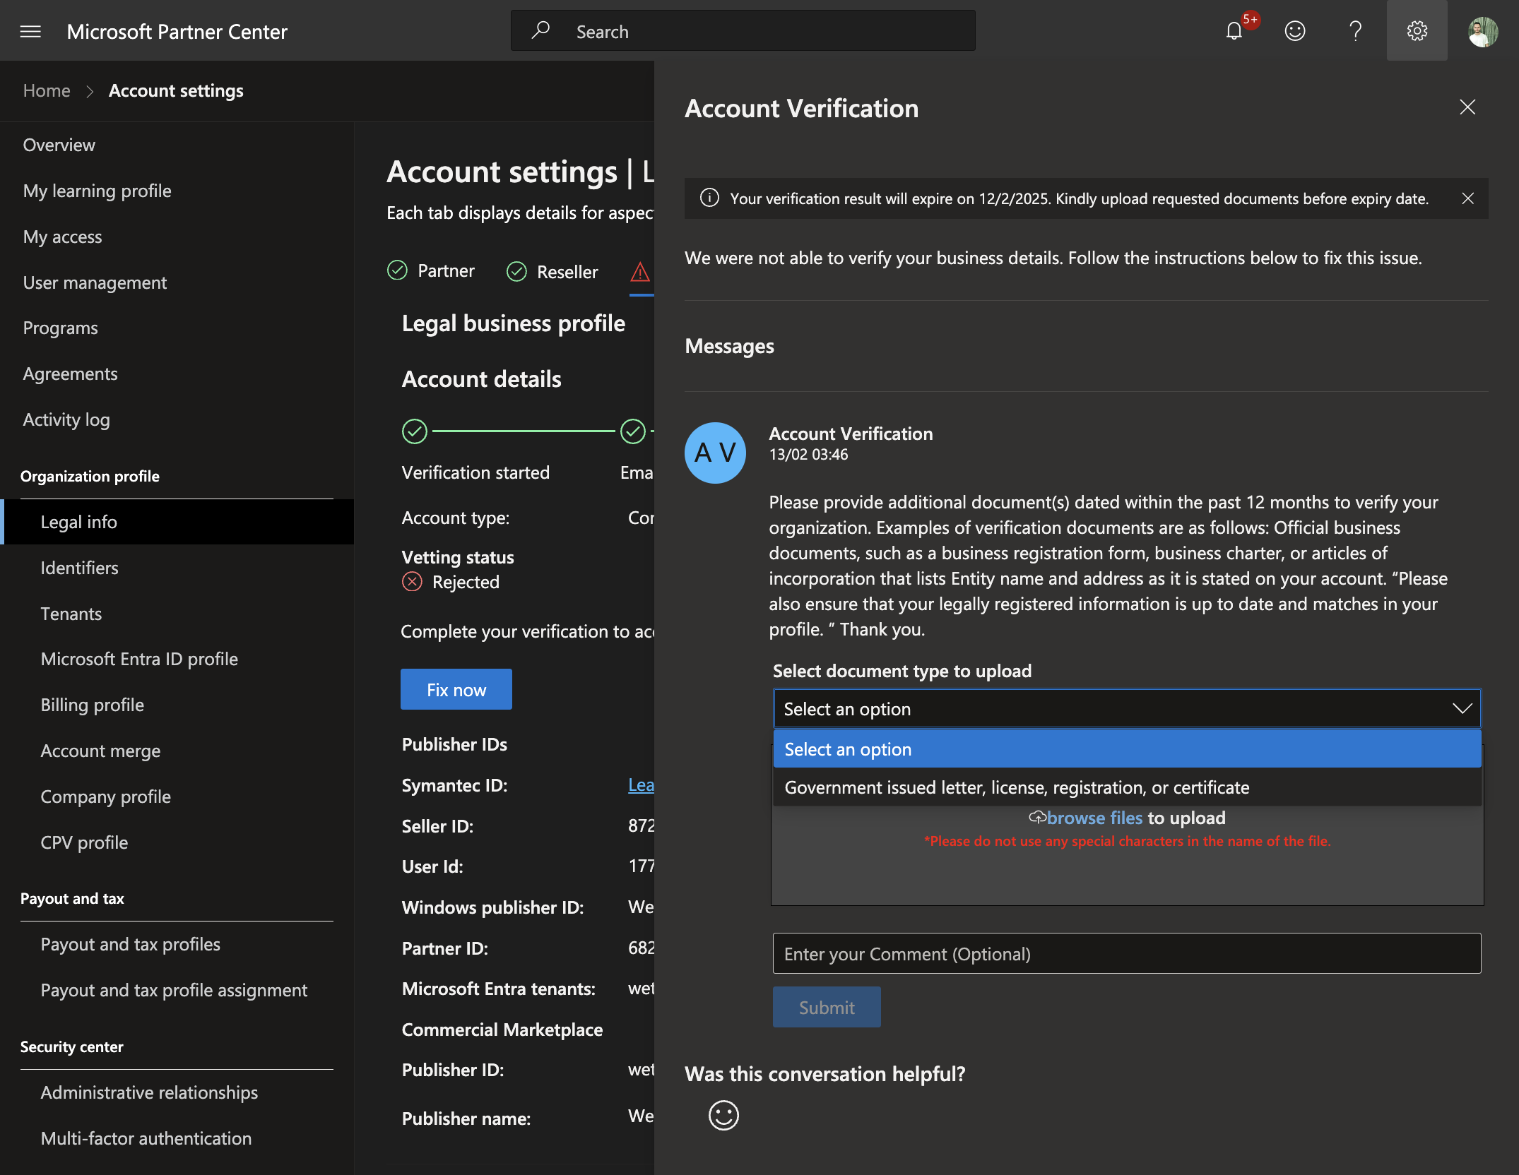Select Government issued letter option
This screenshot has width=1519, height=1175.
point(1127,787)
